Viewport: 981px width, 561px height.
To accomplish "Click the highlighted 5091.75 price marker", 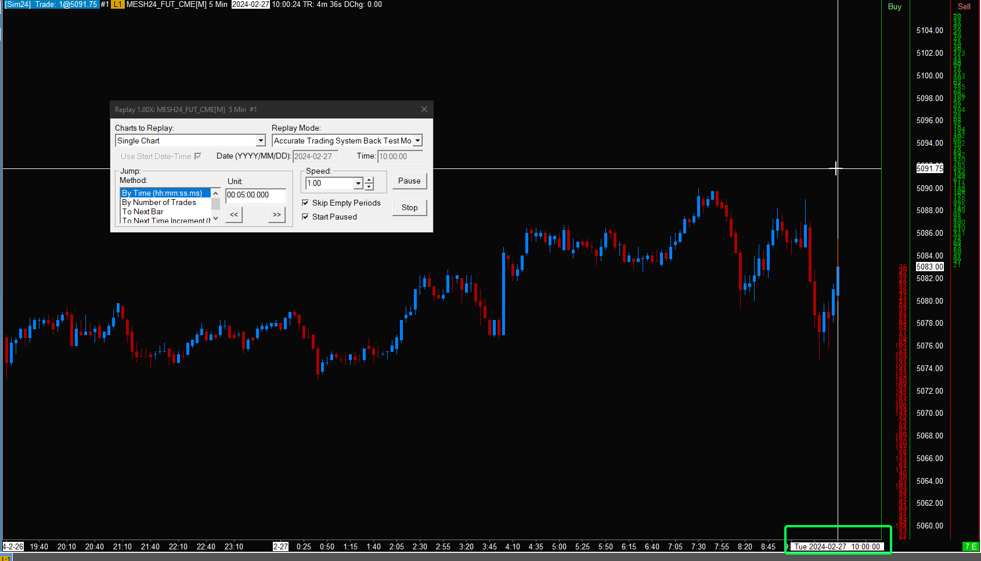I will (x=930, y=168).
